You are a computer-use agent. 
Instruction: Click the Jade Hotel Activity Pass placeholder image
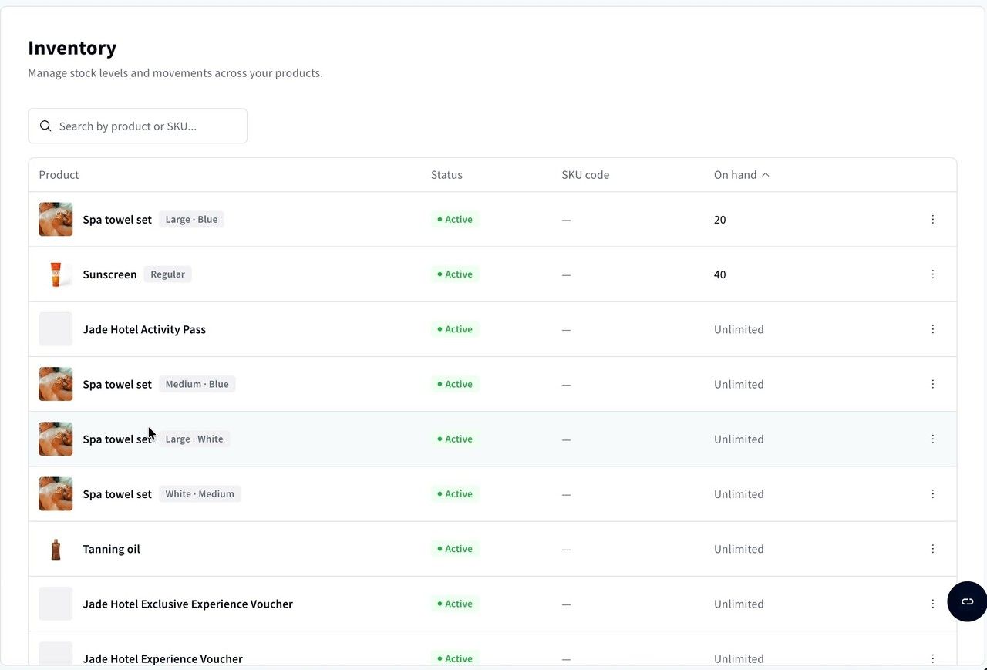pyautogui.click(x=56, y=329)
